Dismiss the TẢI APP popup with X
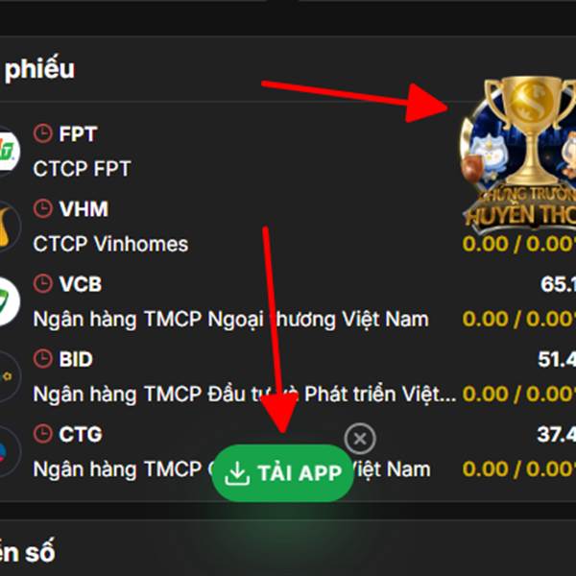 (x=360, y=439)
